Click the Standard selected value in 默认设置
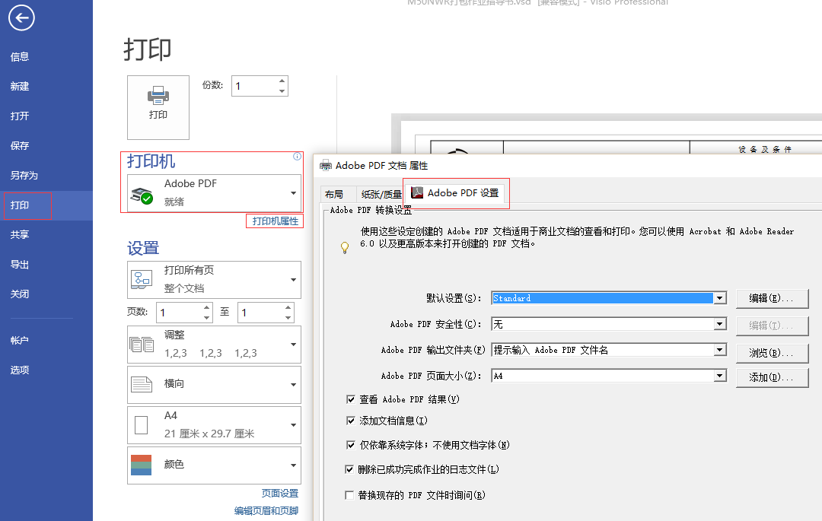 603,298
